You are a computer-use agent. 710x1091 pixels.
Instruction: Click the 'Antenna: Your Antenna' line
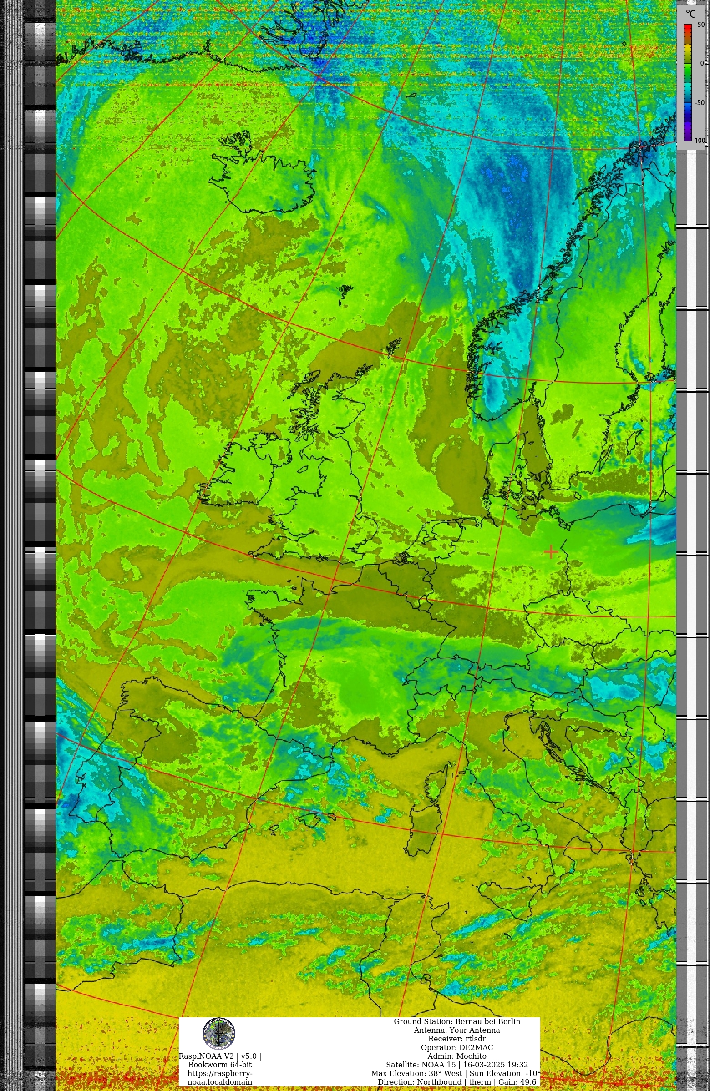point(457,1030)
